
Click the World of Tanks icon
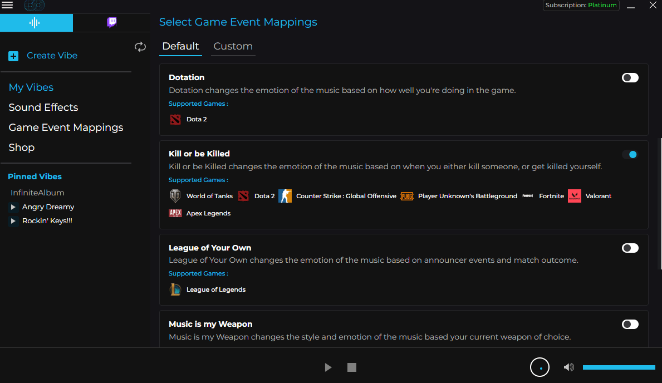click(175, 196)
